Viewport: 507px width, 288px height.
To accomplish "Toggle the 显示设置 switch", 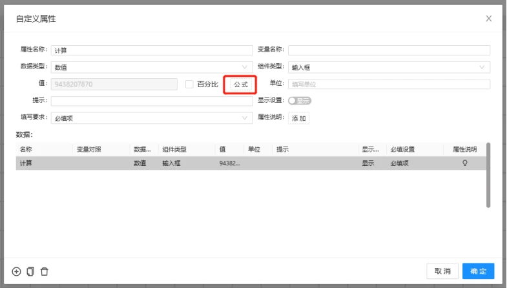I will click(x=300, y=101).
